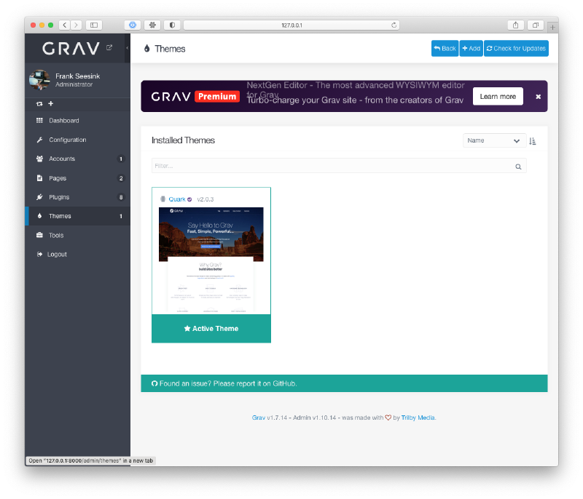Open Grav site in new tab via external link icon

tap(110, 46)
